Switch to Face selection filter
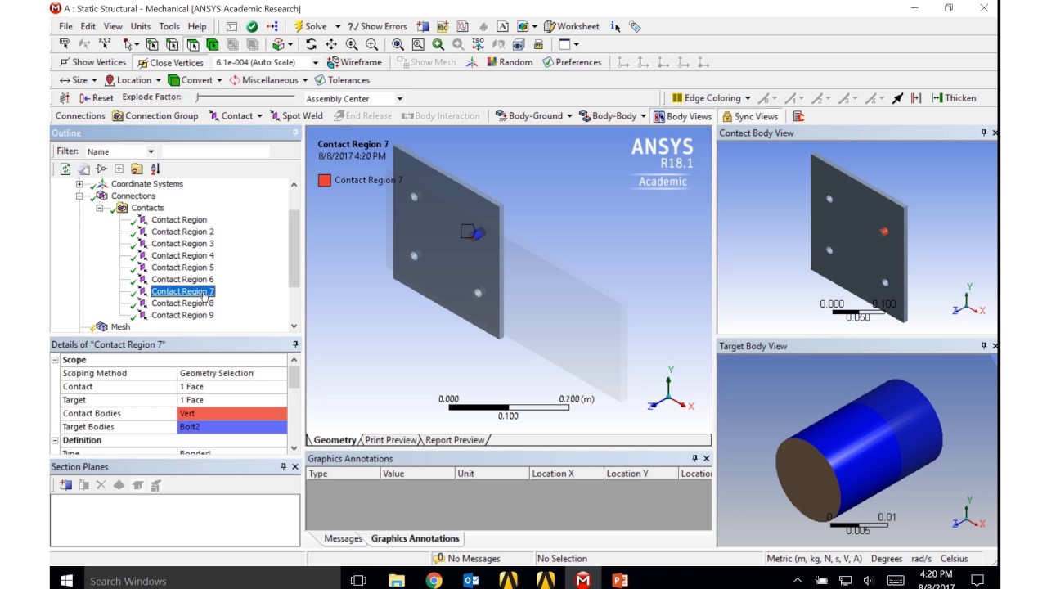Screen dimensions: 1047x589 pos(192,44)
